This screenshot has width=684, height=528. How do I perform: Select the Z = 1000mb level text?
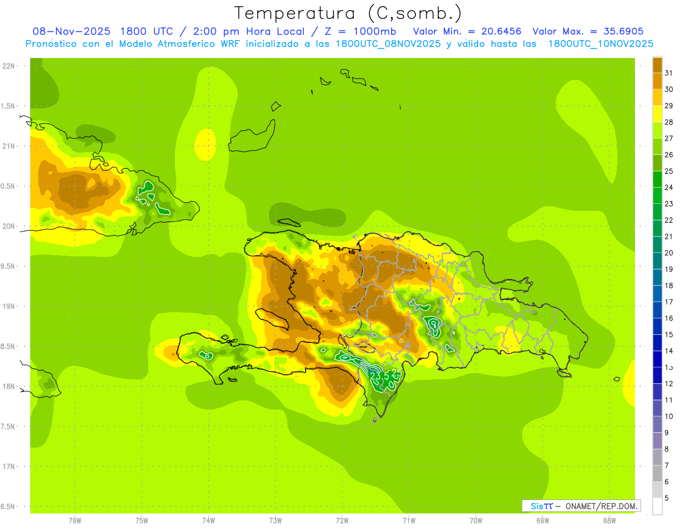[362, 31]
